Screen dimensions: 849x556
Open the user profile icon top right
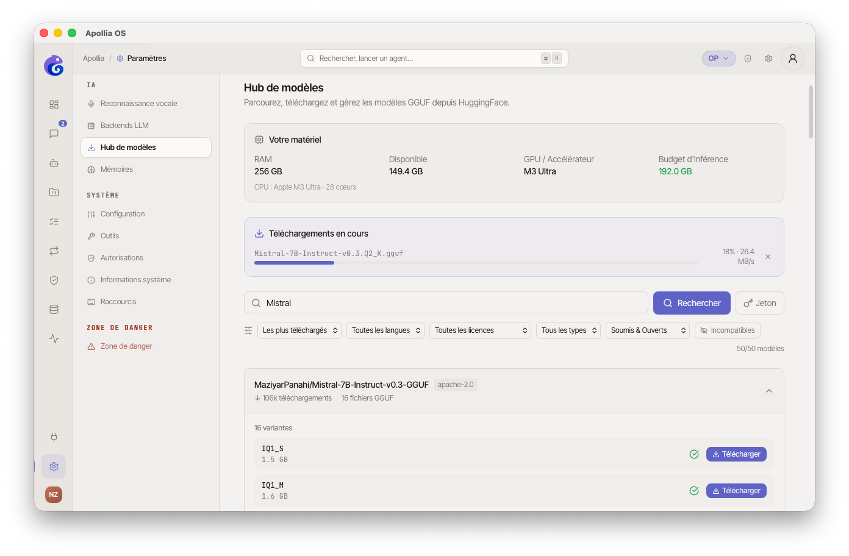click(x=793, y=59)
